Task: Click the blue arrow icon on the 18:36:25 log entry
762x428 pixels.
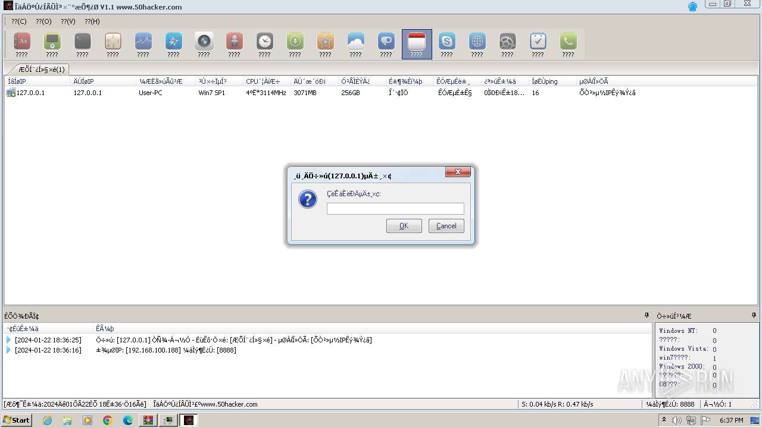Action: click(9, 339)
